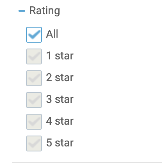Click the All label text
This screenshot has width=162, height=164.
(52, 34)
